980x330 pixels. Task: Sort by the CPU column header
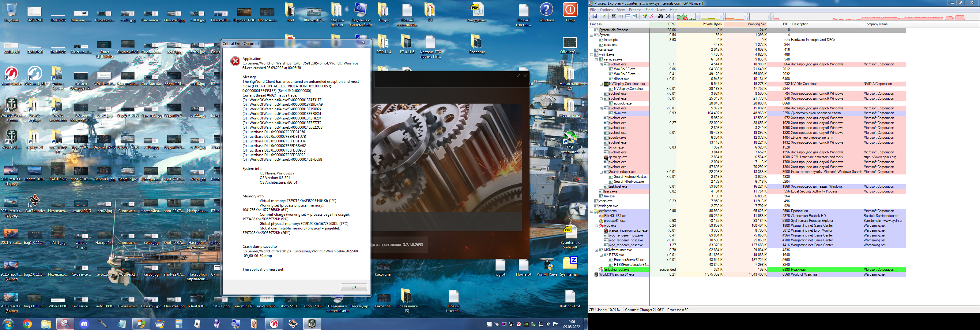pos(663,24)
